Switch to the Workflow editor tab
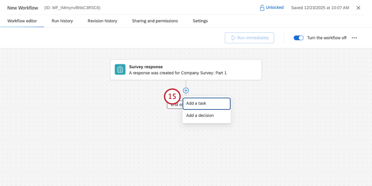The width and height of the screenshot is (372, 186). coord(22,21)
